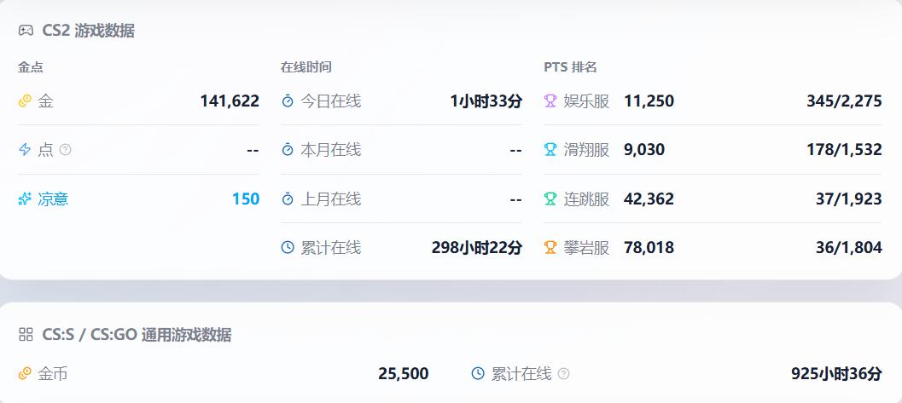Image resolution: width=902 pixels, height=403 pixels.
Task: Select the 345/2,275 rank
Action: 844,101
